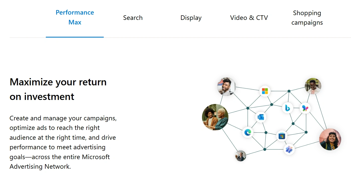The width and height of the screenshot is (351, 181).
Task: Click the purple stacked-tiles icon
Action: point(289,149)
